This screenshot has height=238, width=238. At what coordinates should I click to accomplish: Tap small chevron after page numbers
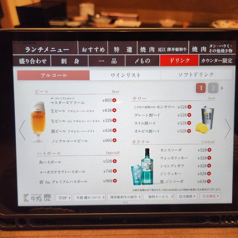[x=222, y=89]
